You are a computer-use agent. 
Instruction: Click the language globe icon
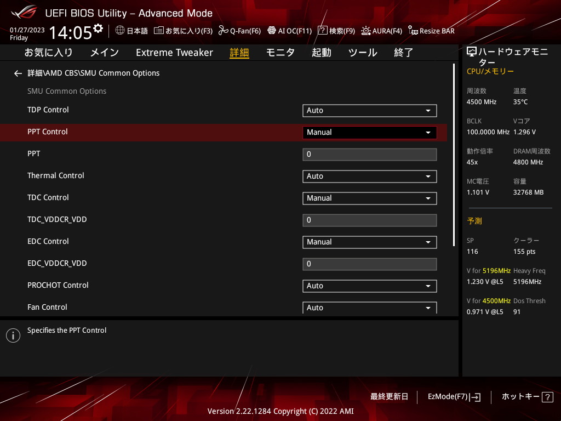[120, 31]
